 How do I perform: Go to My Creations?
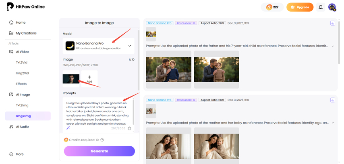[26, 33]
